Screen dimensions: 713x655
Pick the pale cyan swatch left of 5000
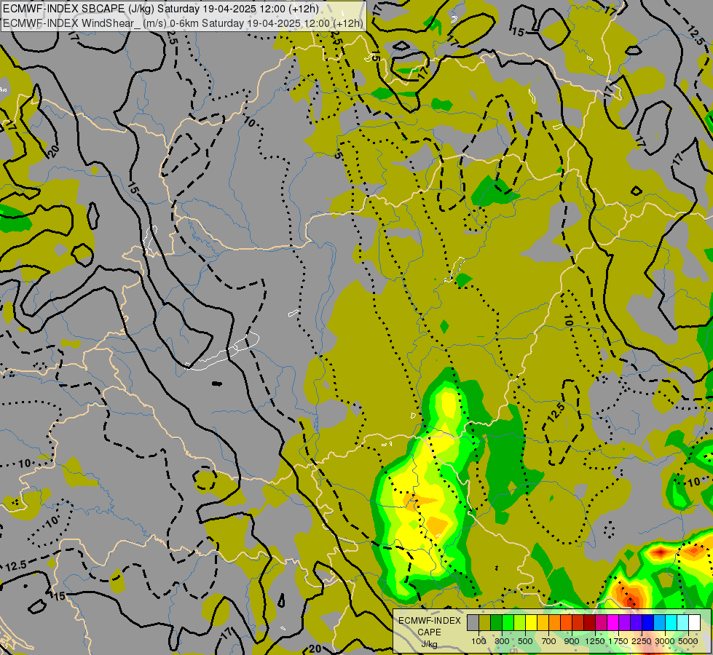pos(683,623)
